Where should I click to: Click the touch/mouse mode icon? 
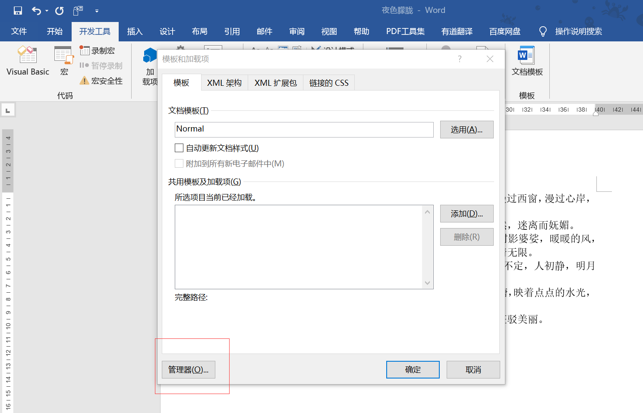(78, 11)
